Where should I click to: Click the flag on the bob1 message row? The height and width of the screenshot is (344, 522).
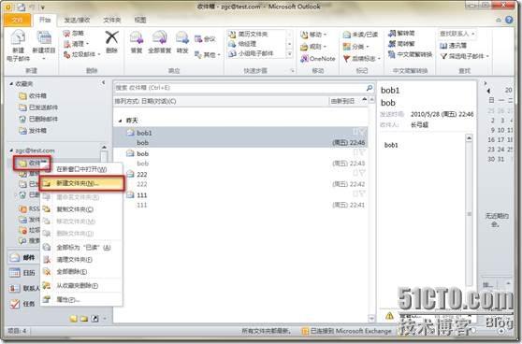(x=363, y=132)
